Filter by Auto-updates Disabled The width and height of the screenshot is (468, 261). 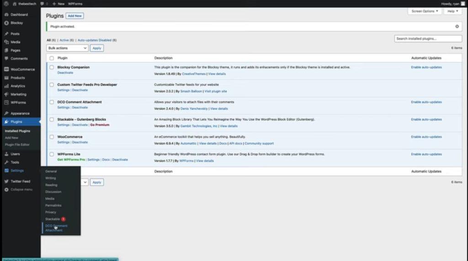pos(97,40)
